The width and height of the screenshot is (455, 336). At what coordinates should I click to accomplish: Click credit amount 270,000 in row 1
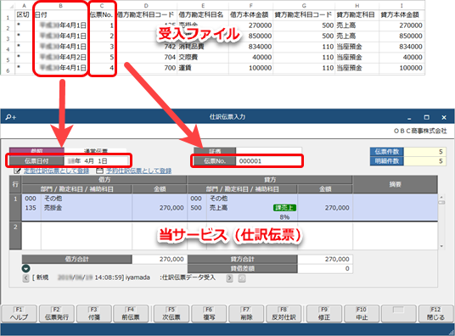pyautogui.click(x=337, y=208)
